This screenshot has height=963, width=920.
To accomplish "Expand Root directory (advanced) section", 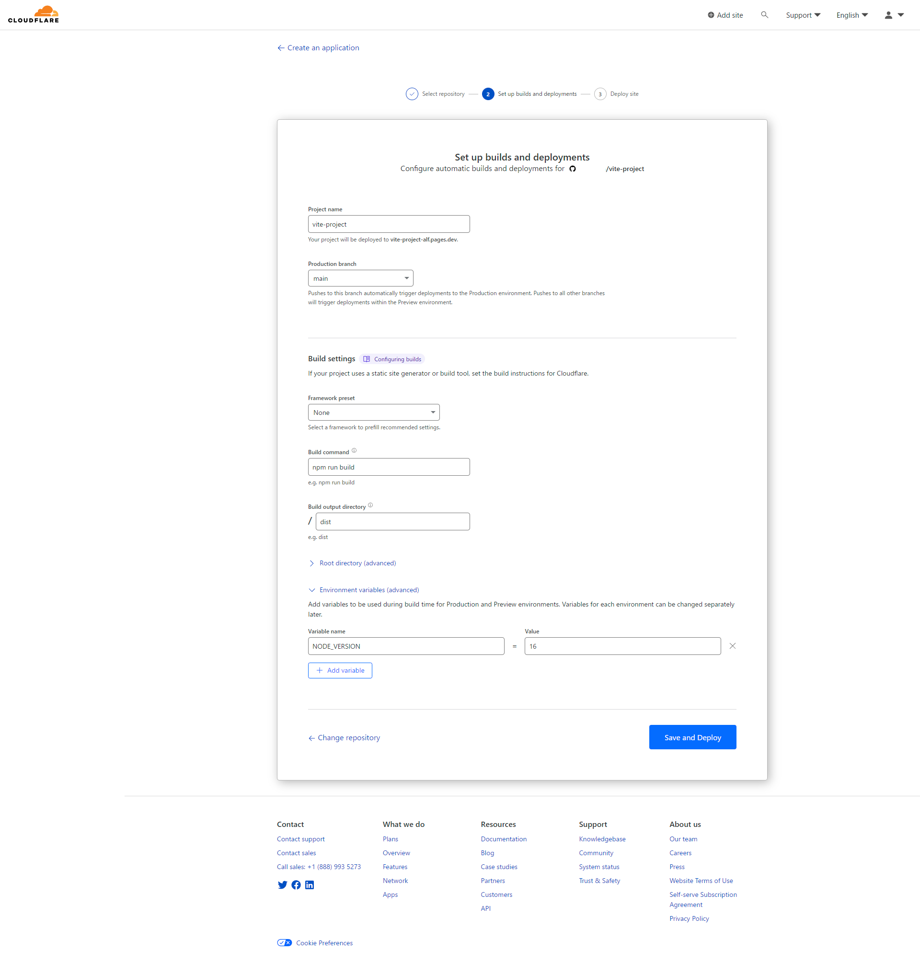I will (x=357, y=563).
